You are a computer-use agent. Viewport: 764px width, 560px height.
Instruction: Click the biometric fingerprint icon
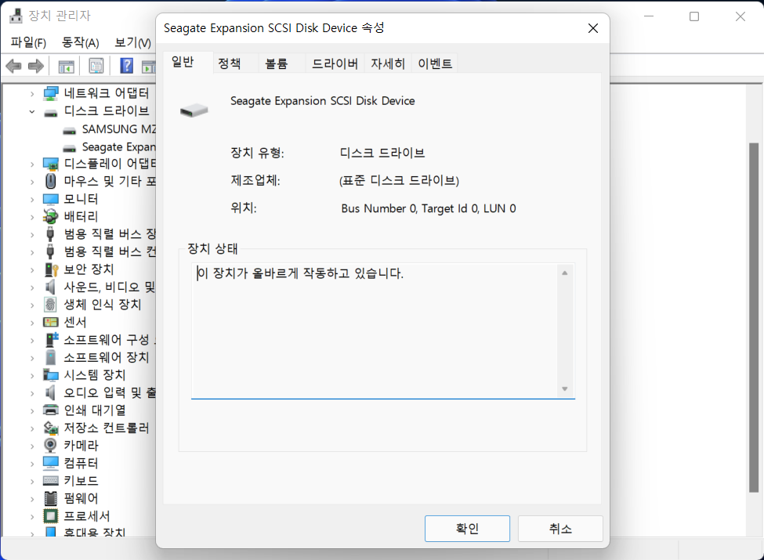[51, 305]
